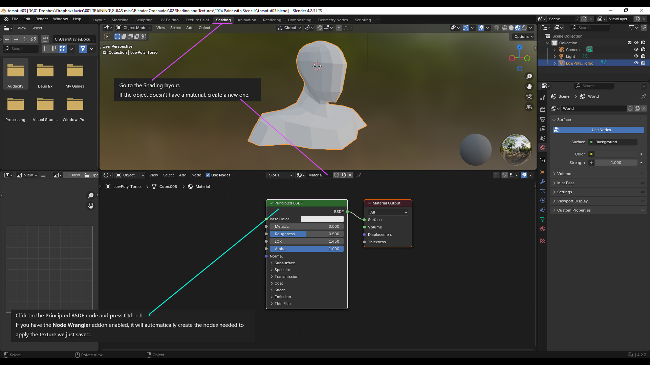Open Global transform orientation dropdown
Screen dimensions: 650x365
(289, 28)
